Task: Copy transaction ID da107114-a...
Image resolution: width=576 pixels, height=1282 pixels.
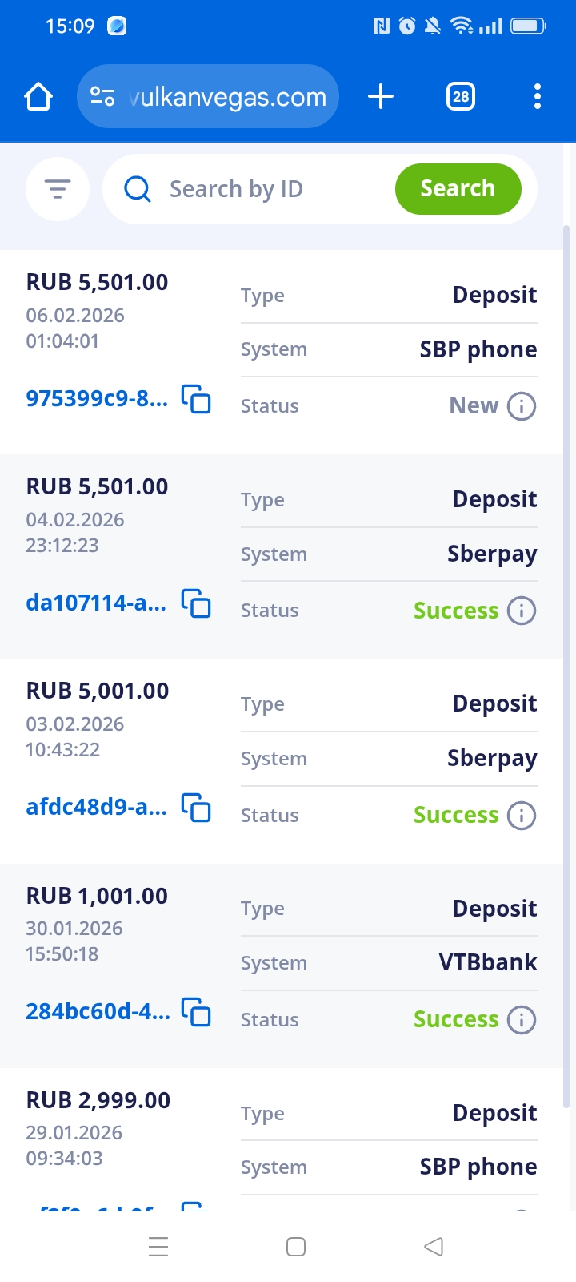Action: coord(196,603)
